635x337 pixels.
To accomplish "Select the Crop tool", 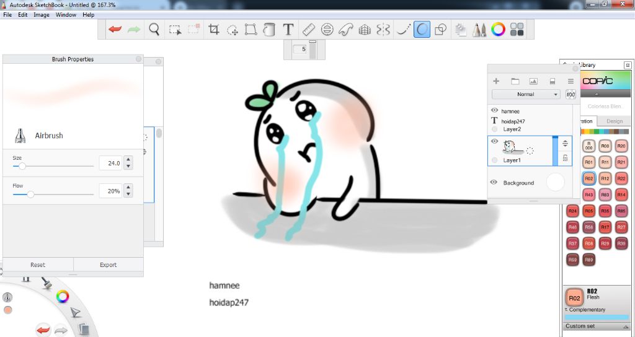I will [x=213, y=30].
